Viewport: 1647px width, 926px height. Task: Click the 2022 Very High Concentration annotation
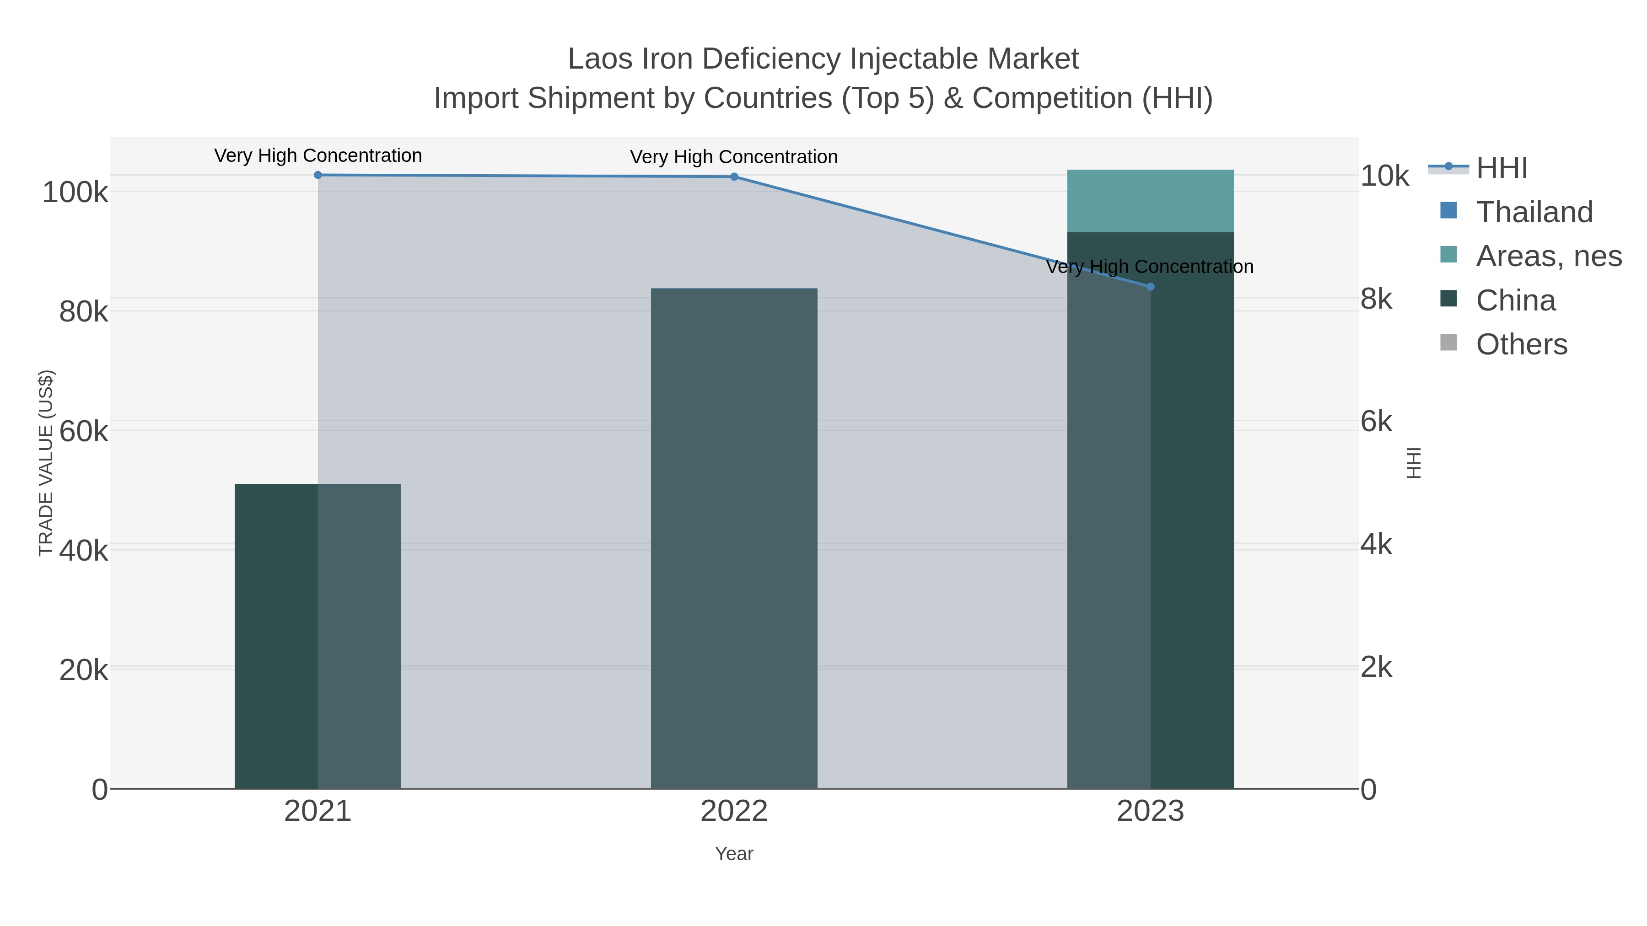[734, 156]
